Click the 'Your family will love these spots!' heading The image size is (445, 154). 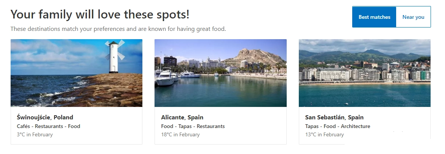pyautogui.click(x=100, y=15)
